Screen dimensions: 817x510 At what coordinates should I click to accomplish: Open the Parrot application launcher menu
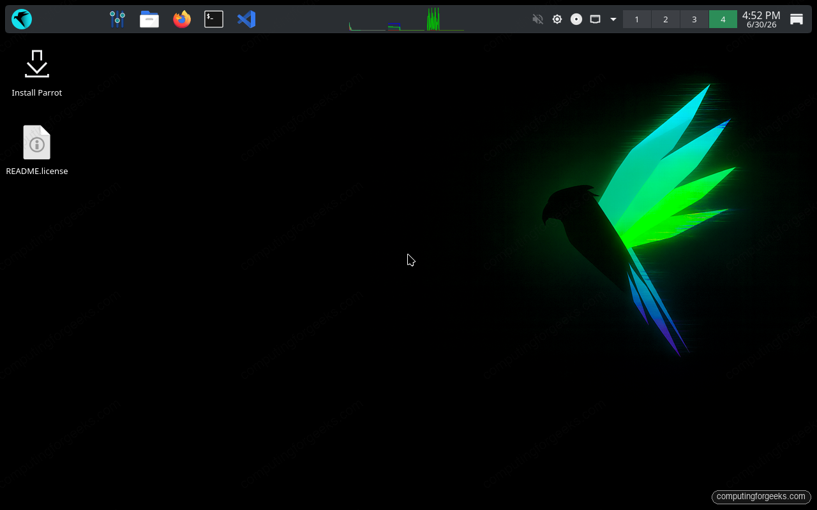click(x=22, y=19)
